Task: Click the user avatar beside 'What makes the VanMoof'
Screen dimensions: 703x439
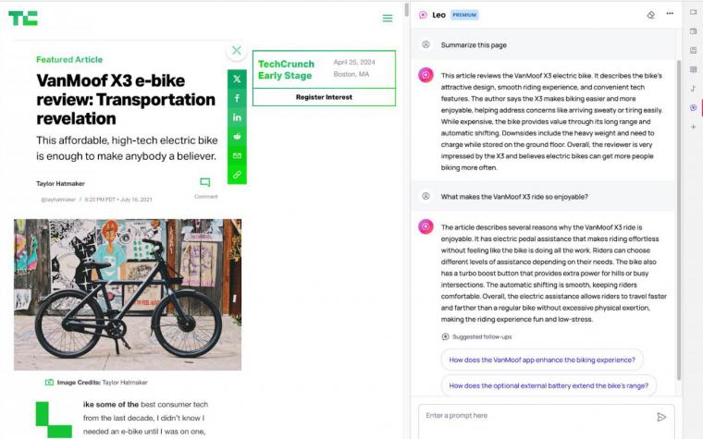Action: [x=425, y=196]
